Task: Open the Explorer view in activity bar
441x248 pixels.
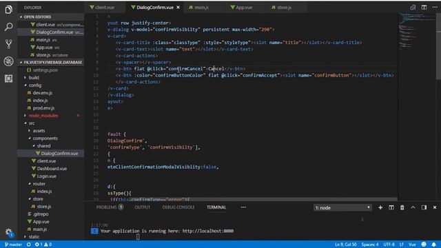Action: tap(8, 10)
